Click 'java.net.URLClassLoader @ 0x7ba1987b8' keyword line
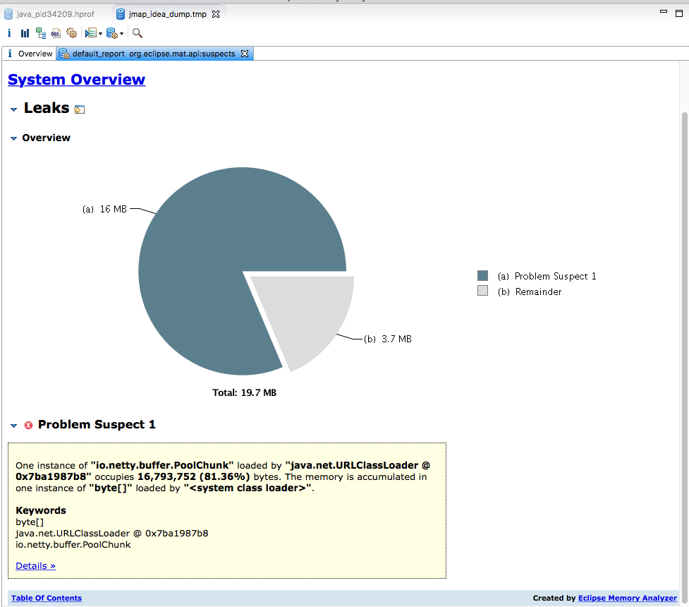 (111, 533)
